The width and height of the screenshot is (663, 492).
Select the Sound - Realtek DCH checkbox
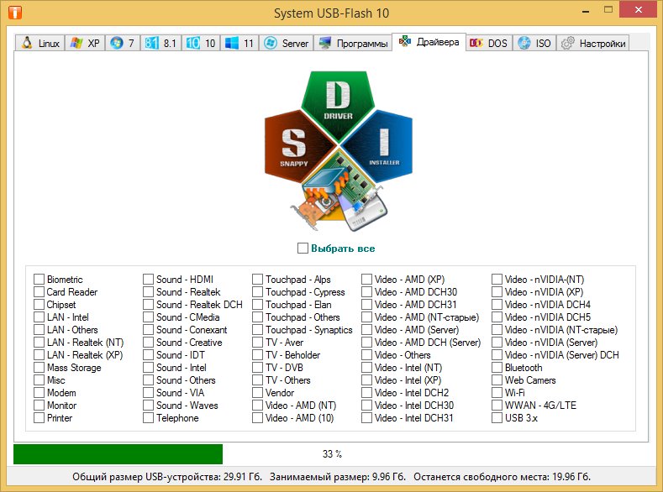coord(148,305)
